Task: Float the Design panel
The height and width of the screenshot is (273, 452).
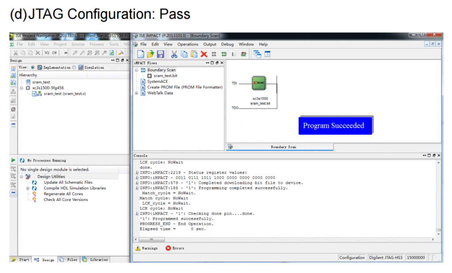Action: [123, 61]
